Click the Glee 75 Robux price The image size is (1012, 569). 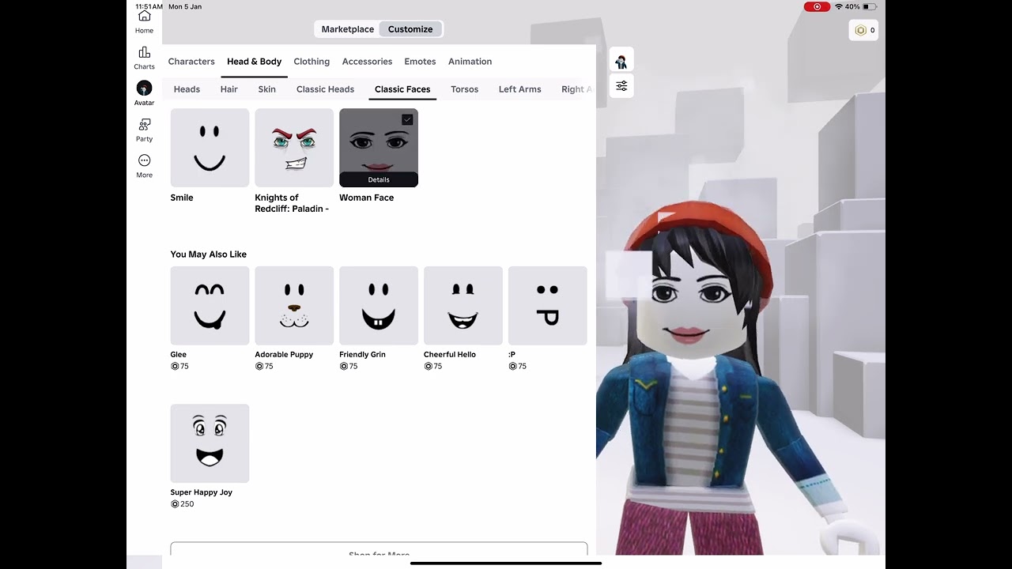[179, 367]
